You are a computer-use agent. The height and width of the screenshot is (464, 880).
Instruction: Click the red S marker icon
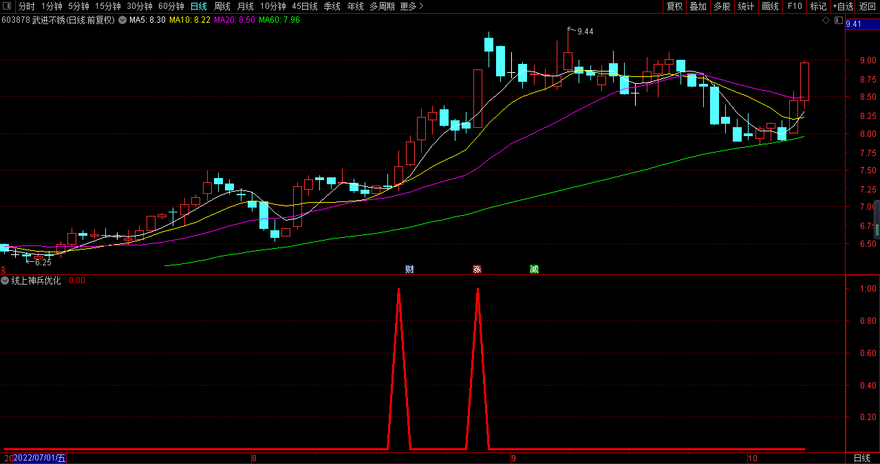coord(3,270)
